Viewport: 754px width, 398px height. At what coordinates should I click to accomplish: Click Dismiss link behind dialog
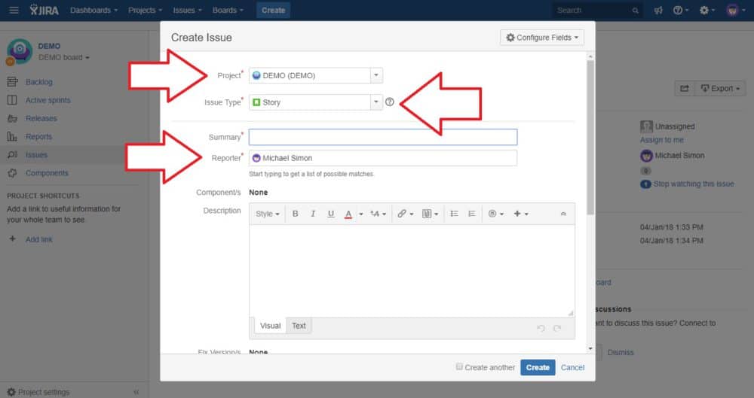(x=621, y=352)
